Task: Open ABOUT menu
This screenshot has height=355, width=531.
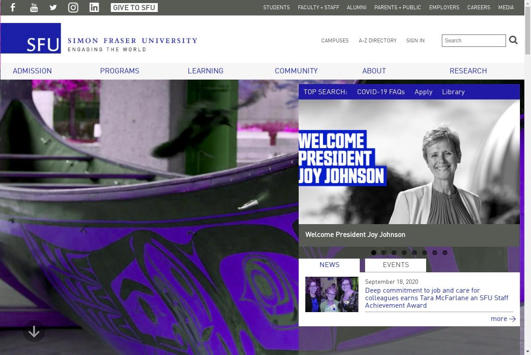Action: 374,71
